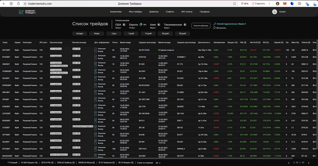The width and height of the screenshot is (318, 166).
Task: Click Gusev username in header
Action: pyautogui.click(x=282, y=12)
